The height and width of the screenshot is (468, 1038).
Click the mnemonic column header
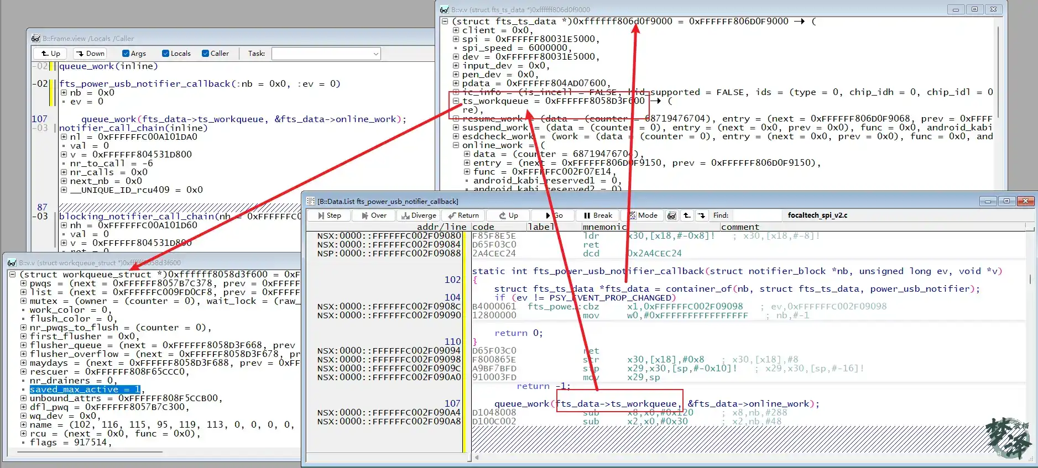pos(651,227)
